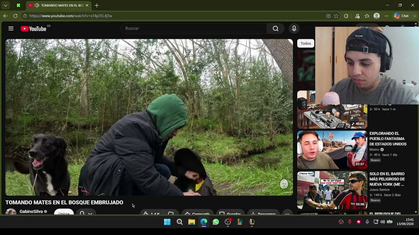The image size is (419, 235).
Task: Click the Edge browser taskbar icon
Action: 204,222
